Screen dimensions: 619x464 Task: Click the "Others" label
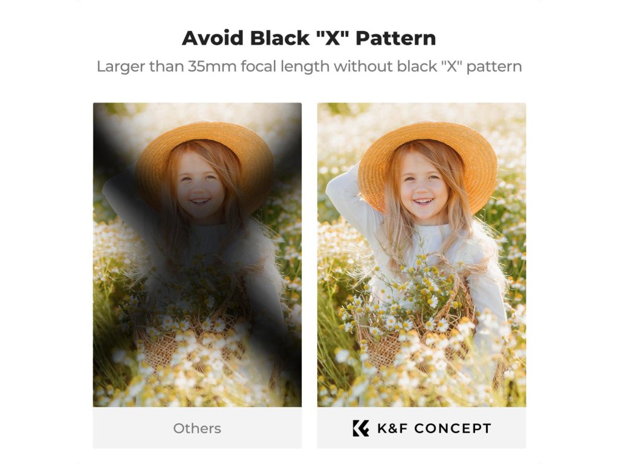pyautogui.click(x=197, y=428)
